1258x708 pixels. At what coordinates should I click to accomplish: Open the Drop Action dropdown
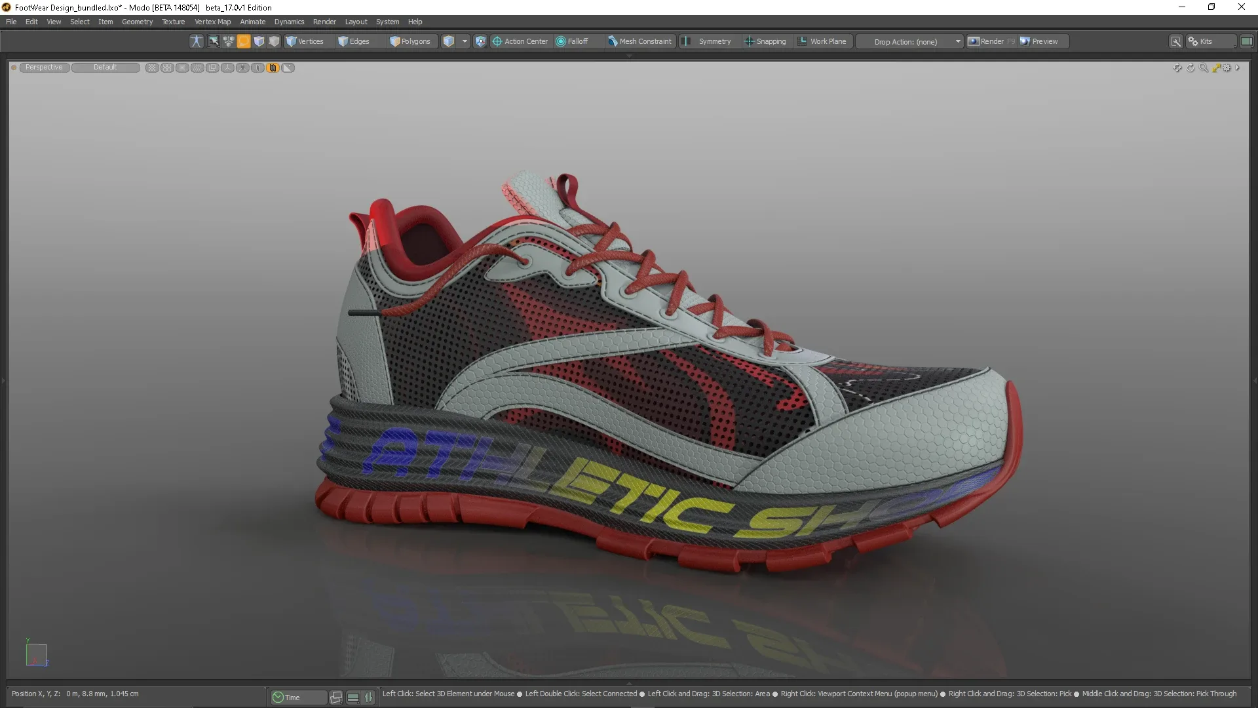tap(910, 41)
